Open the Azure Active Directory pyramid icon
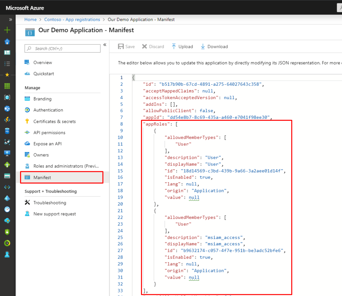The height and width of the screenshot is (296, 342). pyautogui.click(x=7, y=198)
